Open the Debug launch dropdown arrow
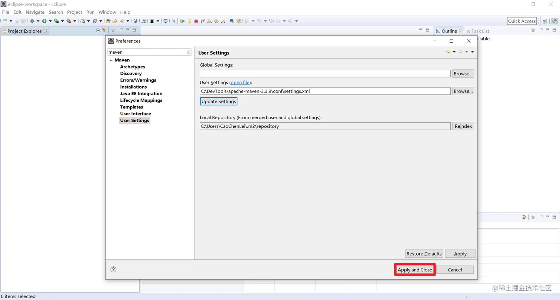The width and height of the screenshot is (560, 300). click(x=38, y=21)
